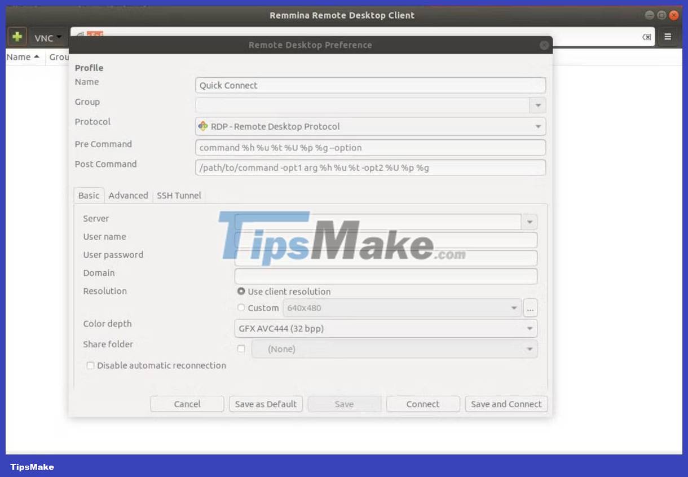This screenshot has height=477, width=688.
Task: Click the Save as Default button
Action: pos(266,404)
